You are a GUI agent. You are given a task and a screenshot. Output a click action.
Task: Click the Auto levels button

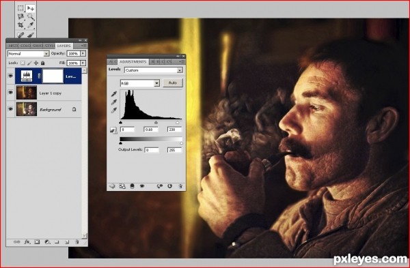click(173, 83)
